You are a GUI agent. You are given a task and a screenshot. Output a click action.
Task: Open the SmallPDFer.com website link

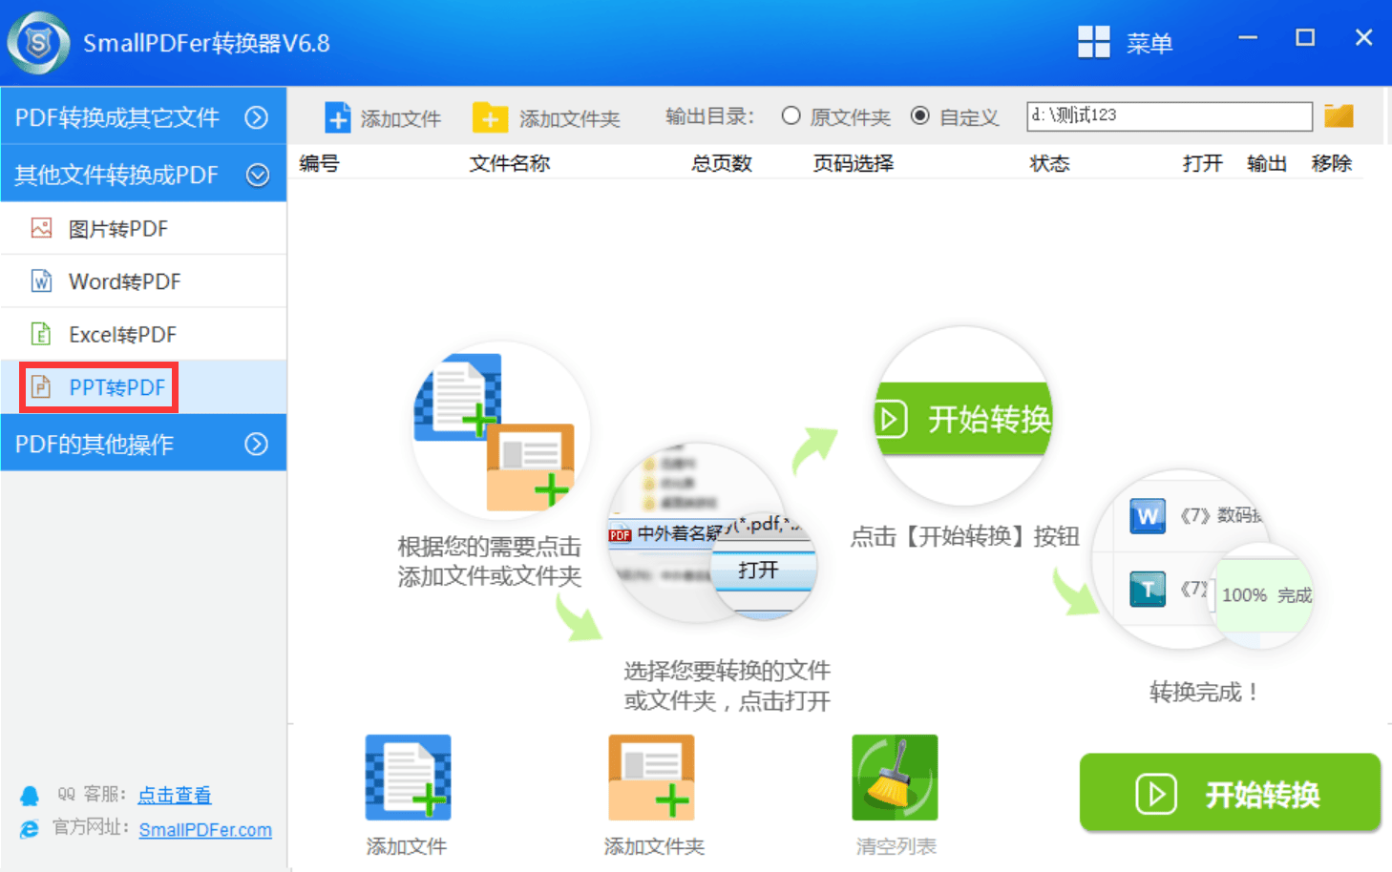pyautogui.click(x=205, y=829)
